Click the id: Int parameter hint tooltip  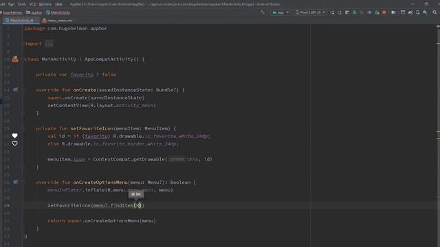[136, 194]
